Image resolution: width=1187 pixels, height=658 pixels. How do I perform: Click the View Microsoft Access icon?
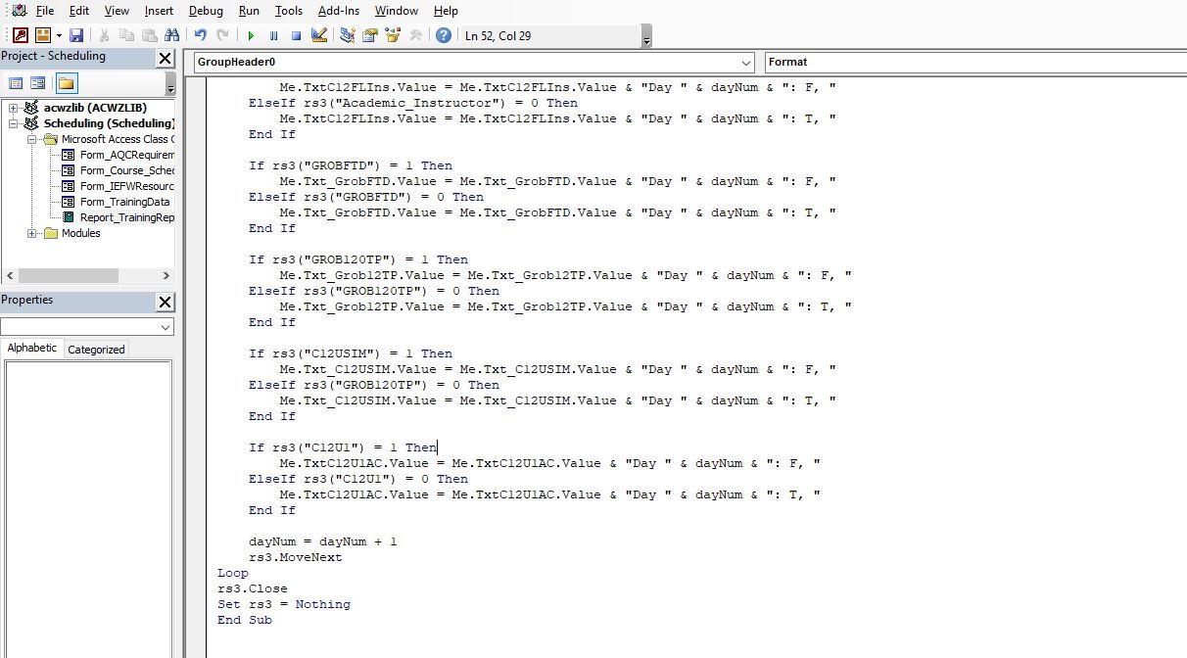click(x=19, y=34)
